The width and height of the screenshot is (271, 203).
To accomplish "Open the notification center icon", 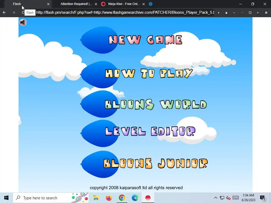I will tap(263, 198).
